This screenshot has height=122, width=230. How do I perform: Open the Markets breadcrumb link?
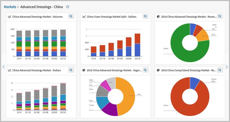point(10,7)
